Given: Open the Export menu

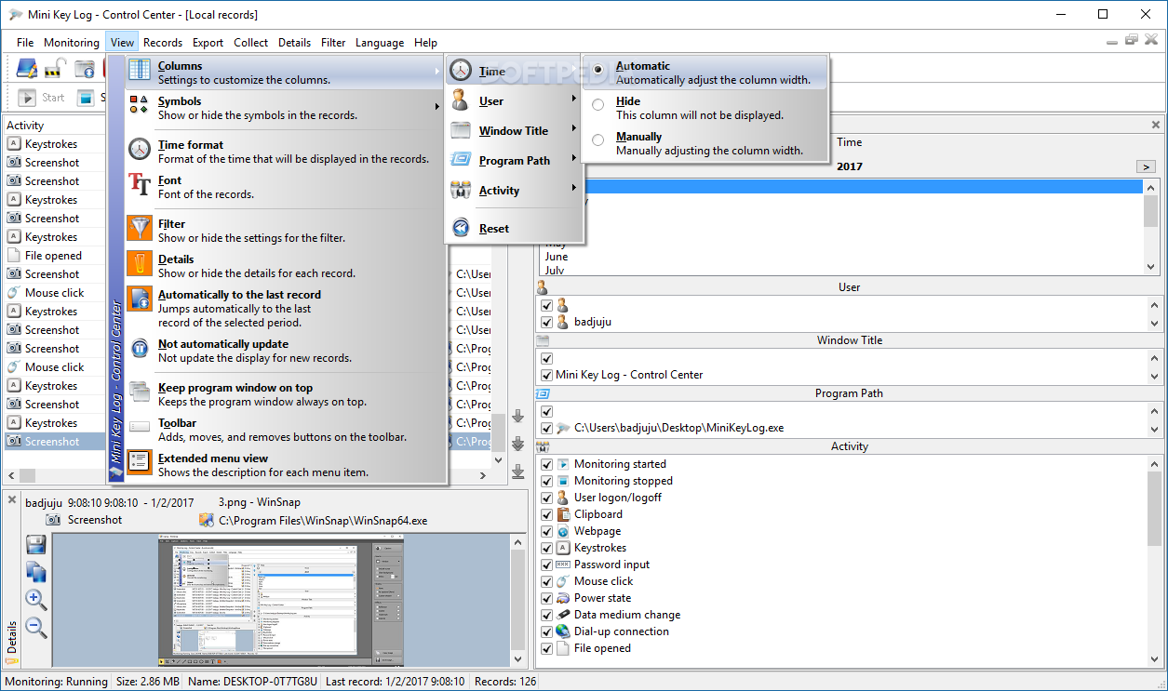Looking at the screenshot, I should point(208,42).
